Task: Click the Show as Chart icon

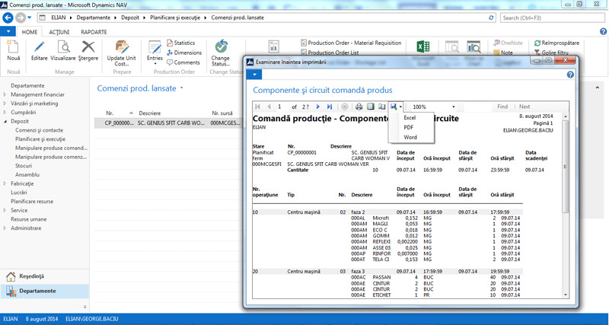Action: pos(473,46)
